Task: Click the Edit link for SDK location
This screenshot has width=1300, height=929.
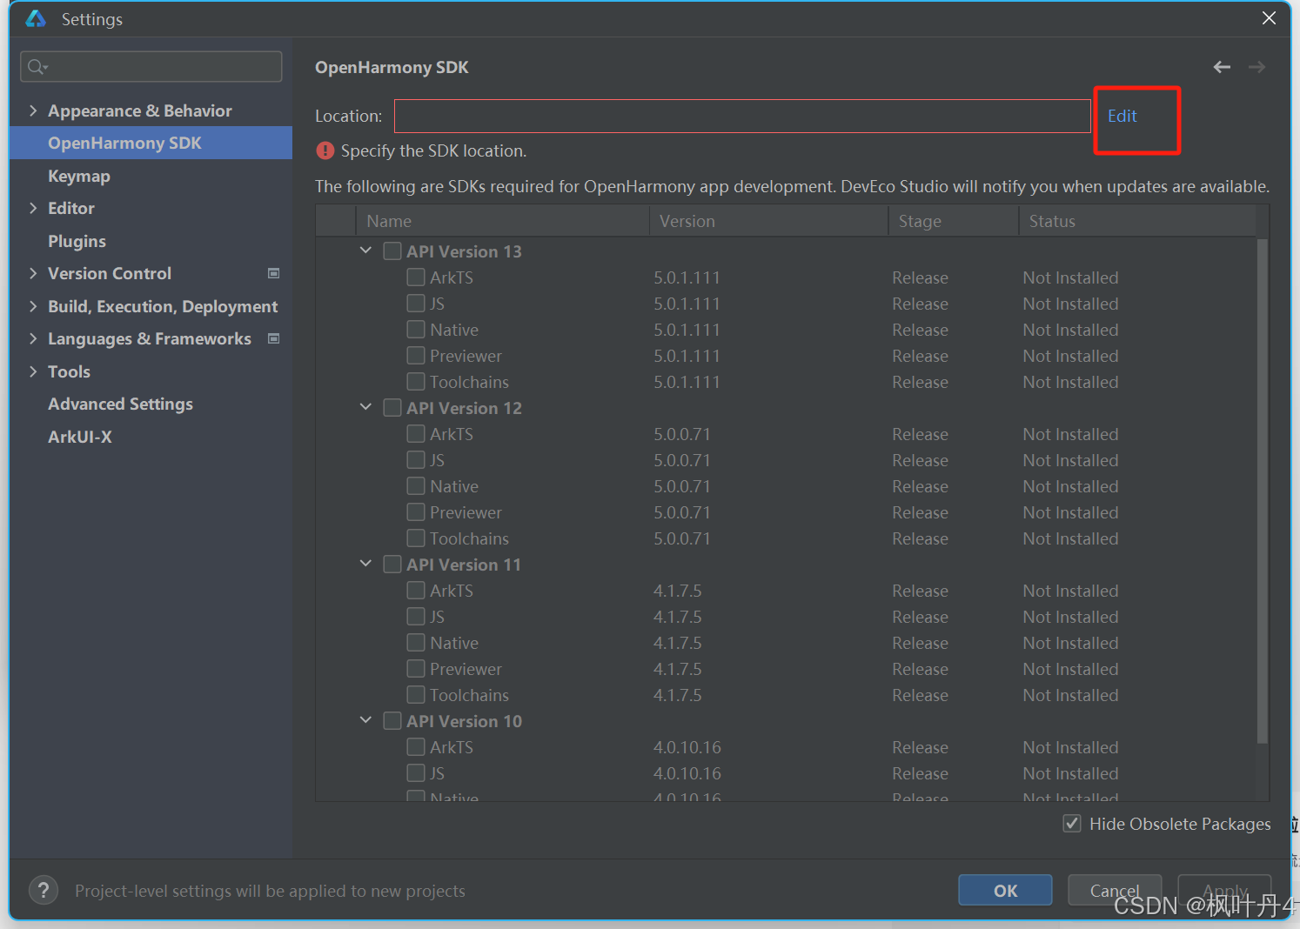Action: click(x=1122, y=116)
